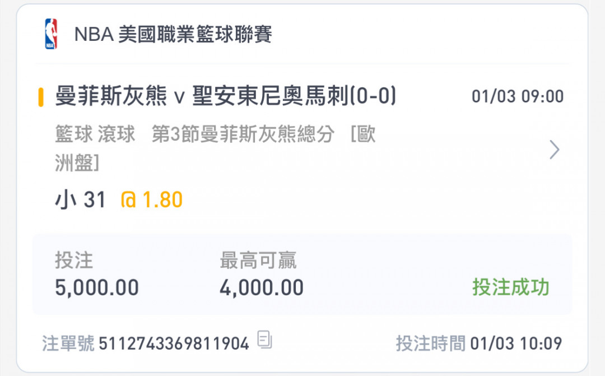Expand bet details with the right chevron
The height and width of the screenshot is (376, 605).
click(554, 150)
